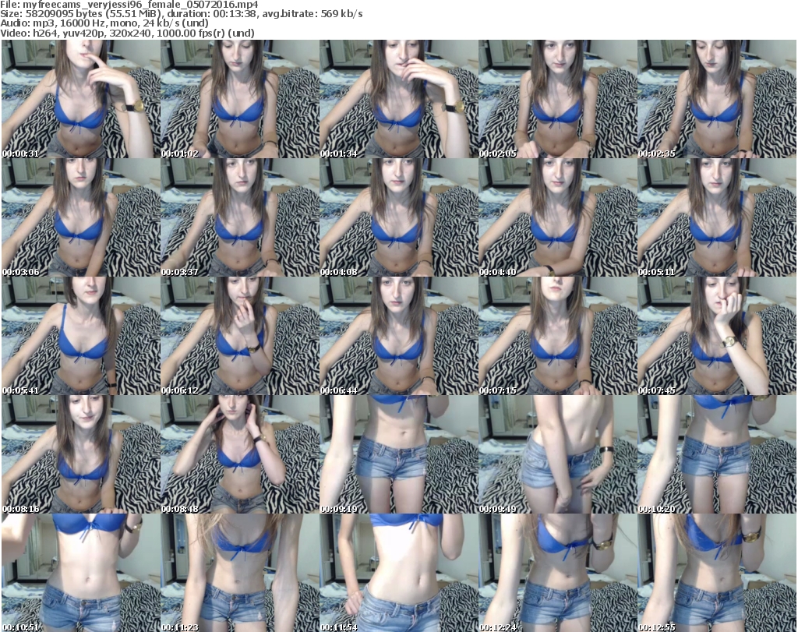Open the frame stamped 00:03:37
Image resolution: width=798 pixels, height=632 pixels.
(x=240, y=217)
